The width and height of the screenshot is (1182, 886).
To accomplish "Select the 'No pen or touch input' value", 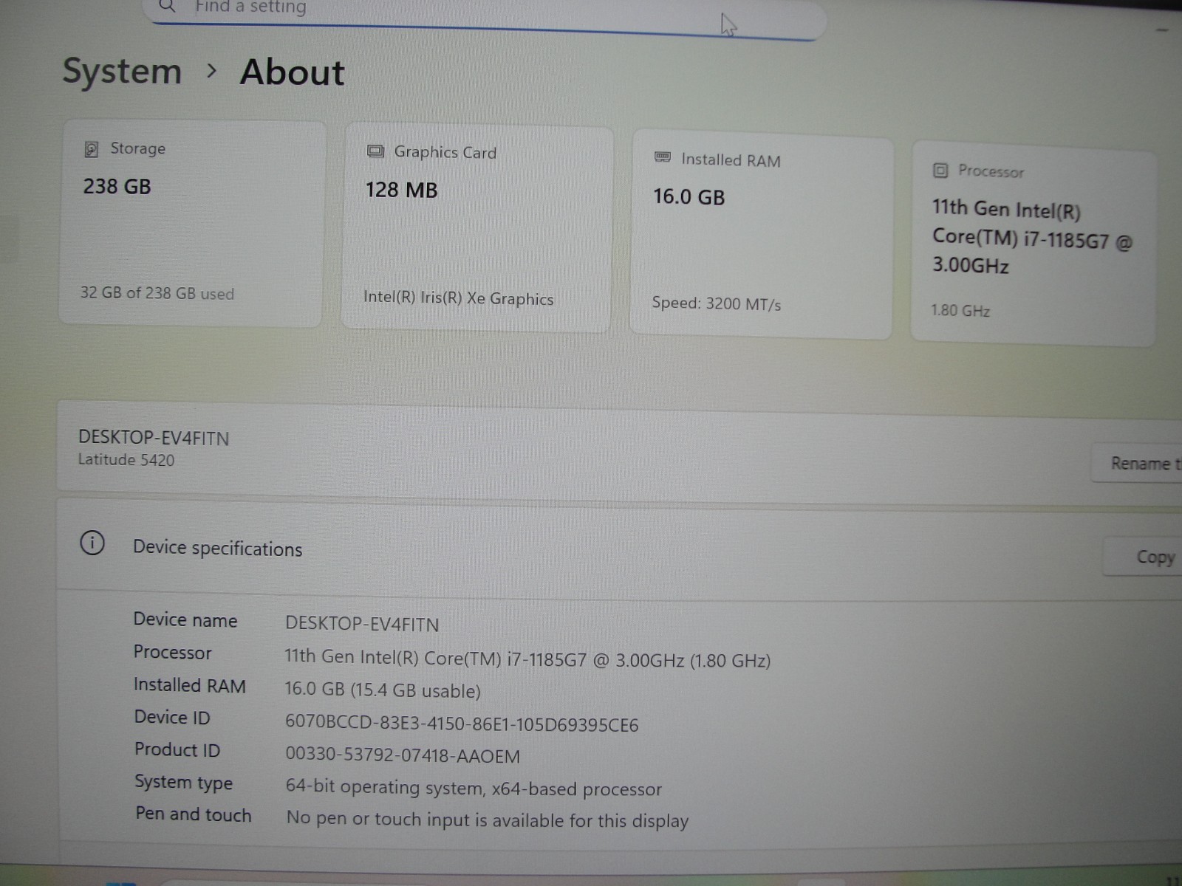I will 488,820.
